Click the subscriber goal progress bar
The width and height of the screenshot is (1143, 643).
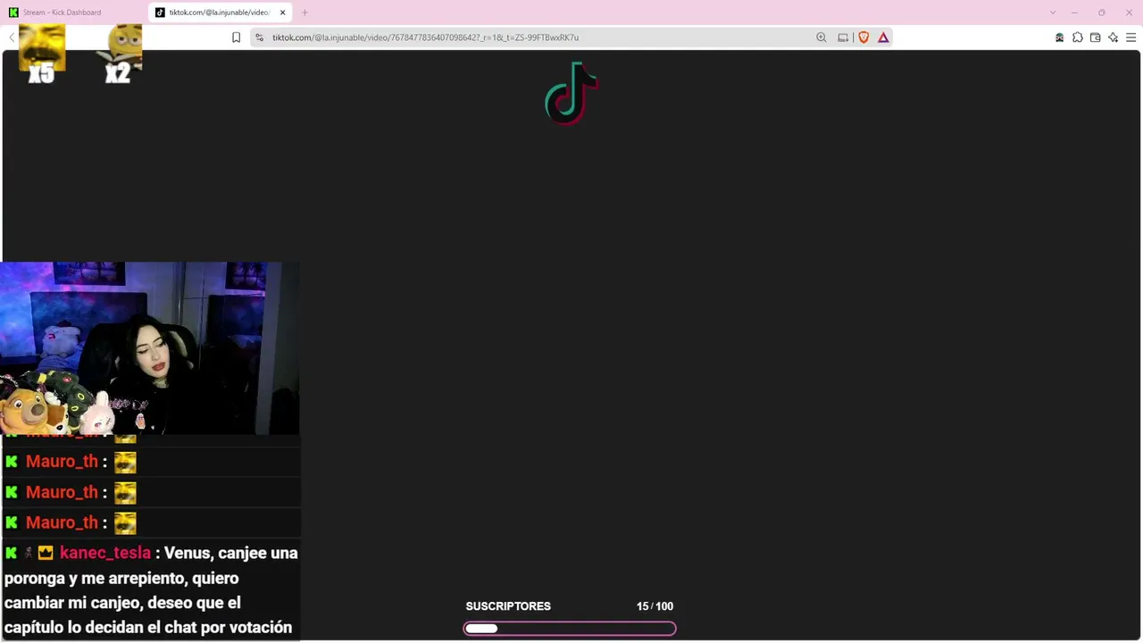pyautogui.click(x=570, y=629)
